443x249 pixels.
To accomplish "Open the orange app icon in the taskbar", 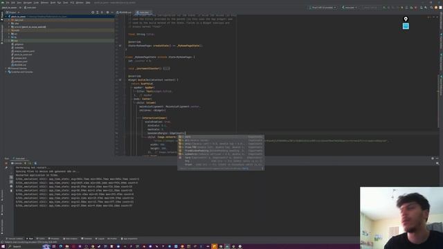I will (x=215, y=246).
